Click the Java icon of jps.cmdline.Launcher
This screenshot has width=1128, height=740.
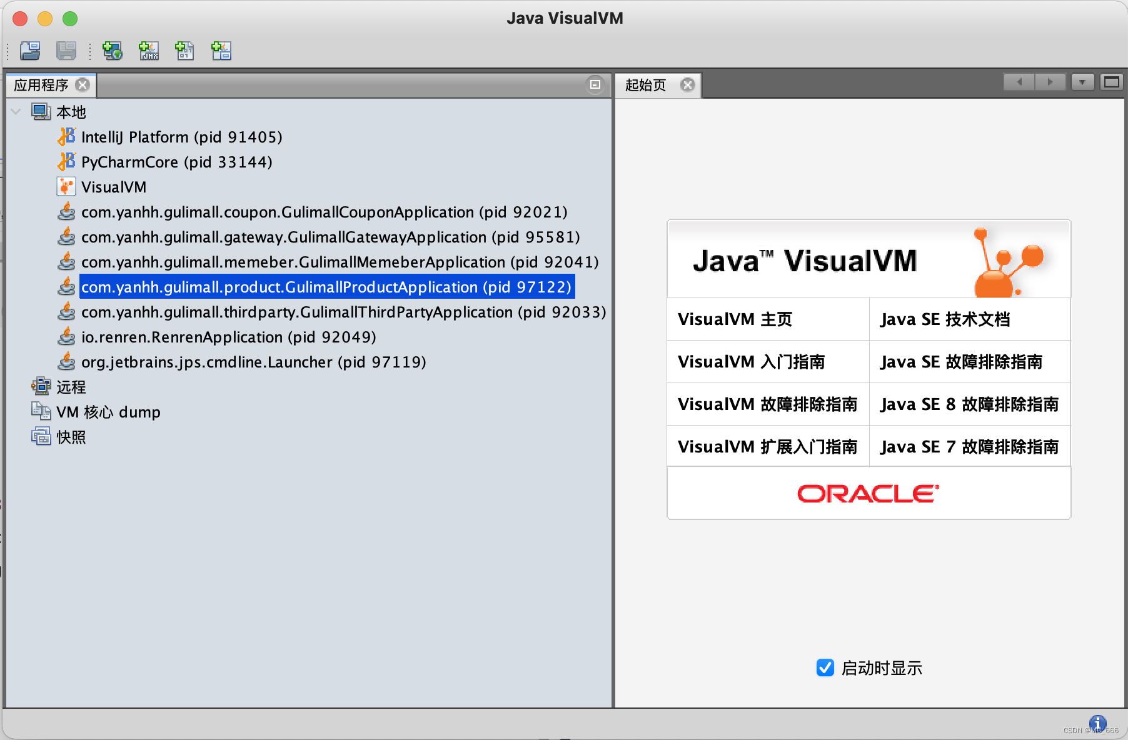(x=66, y=362)
